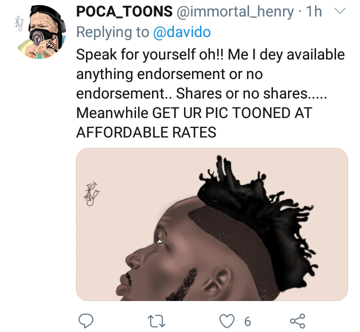Viewport: 360px width, 332px height.
Task: Click the 'AFFORDABLE RATES' text line
Action: click(146, 132)
